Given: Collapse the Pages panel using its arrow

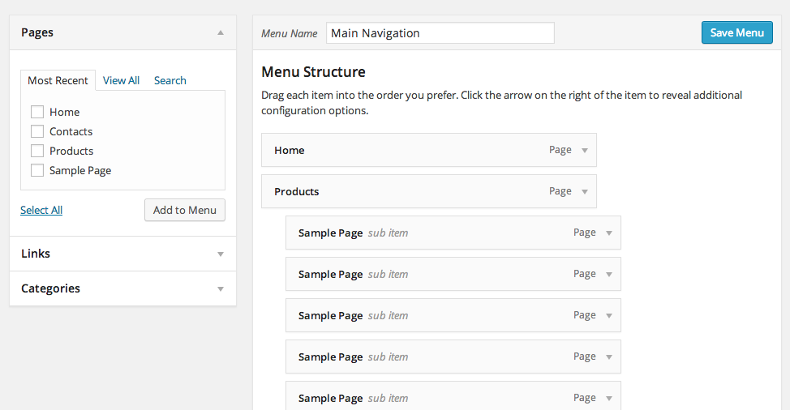Looking at the screenshot, I should [221, 33].
